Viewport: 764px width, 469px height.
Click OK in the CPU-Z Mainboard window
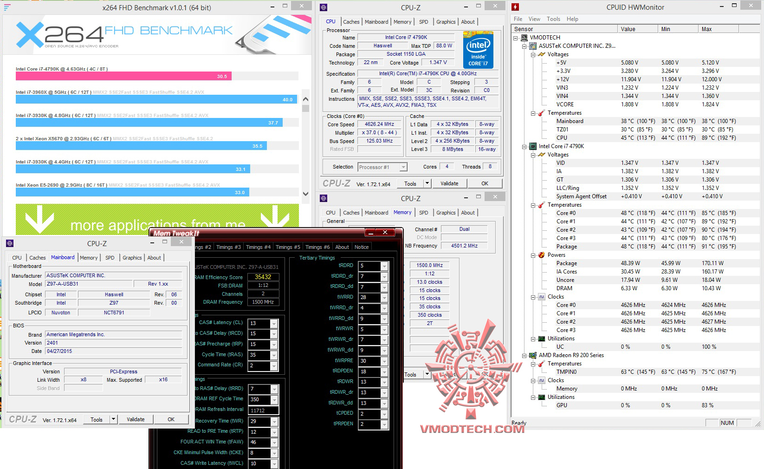pyautogui.click(x=171, y=419)
